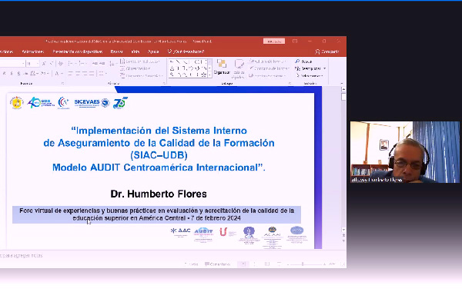Screen dimensions: 462x292
Task: Open the Alinear texto option
Action: coord(136,68)
